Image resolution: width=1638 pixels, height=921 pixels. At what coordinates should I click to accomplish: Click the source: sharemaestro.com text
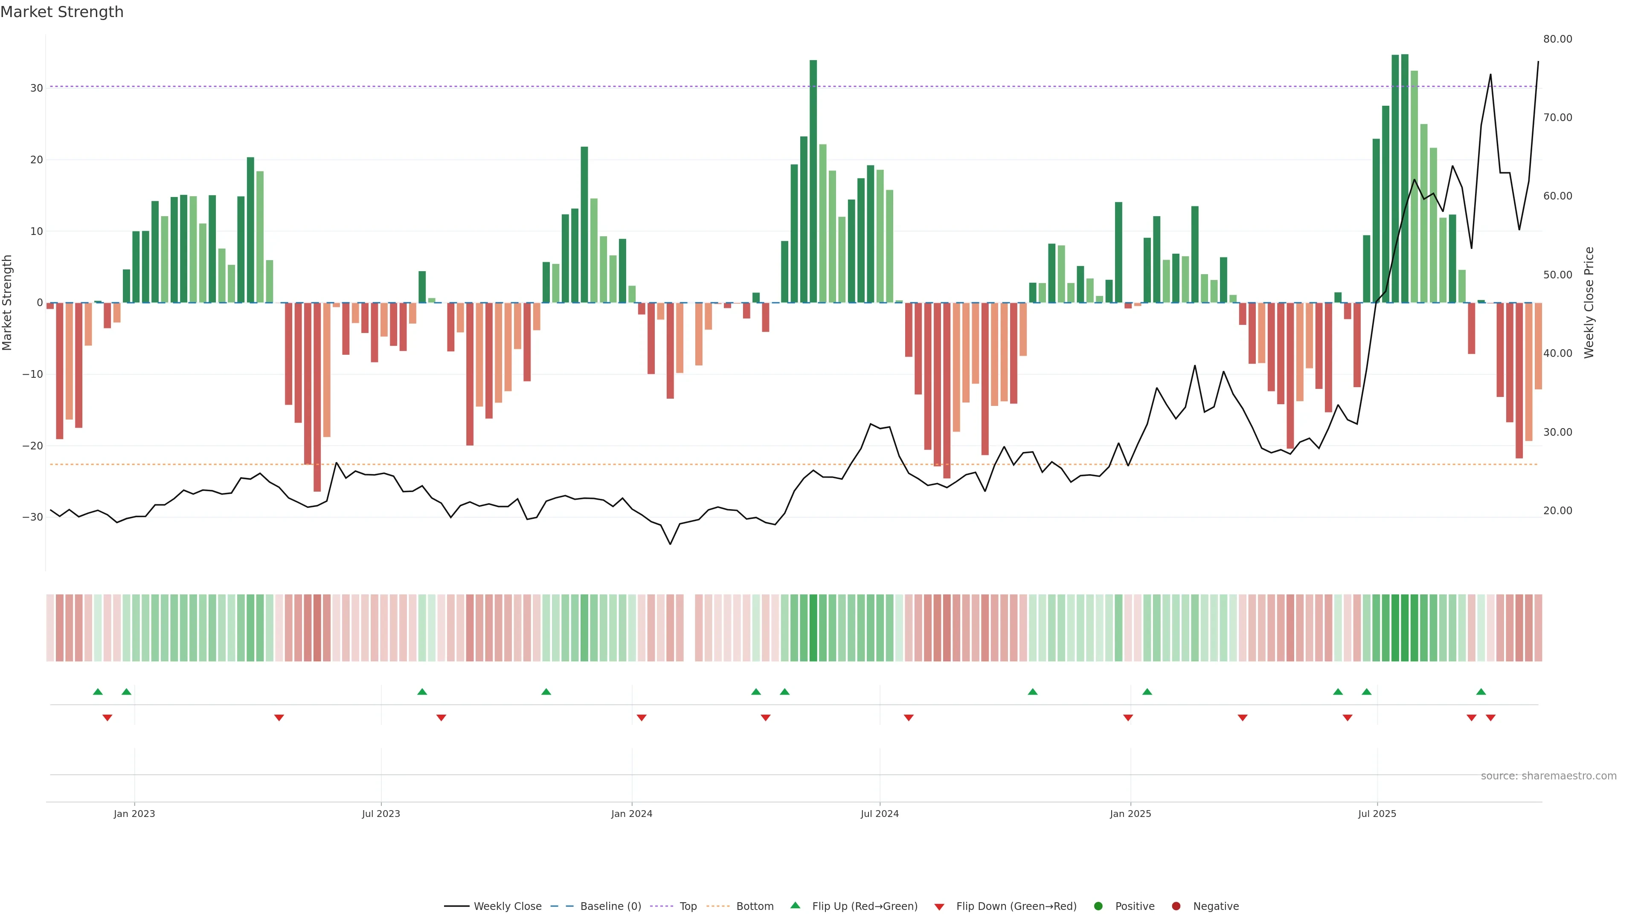[x=1548, y=776]
